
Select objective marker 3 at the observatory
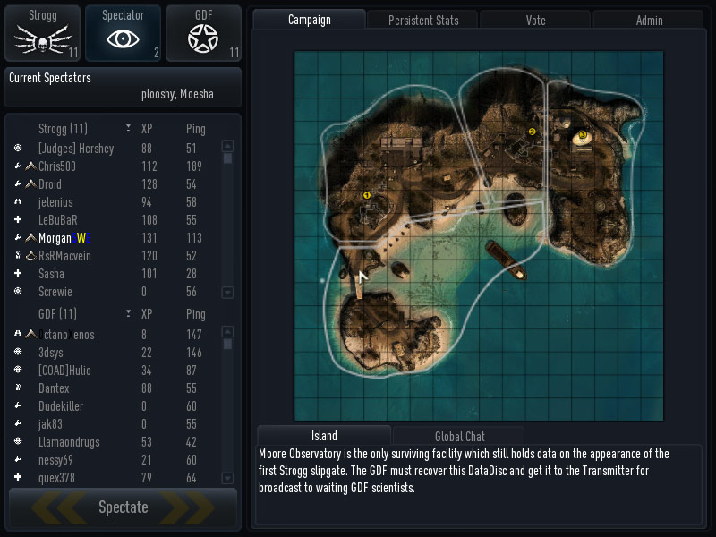point(583,135)
